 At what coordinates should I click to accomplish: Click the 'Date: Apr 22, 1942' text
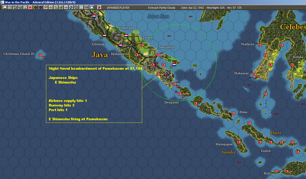pyautogui.click(x=192, y=8)
